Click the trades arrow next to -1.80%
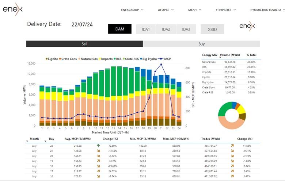Image resolution: width=285 pixels, height=181 pixels. (232, 161)
